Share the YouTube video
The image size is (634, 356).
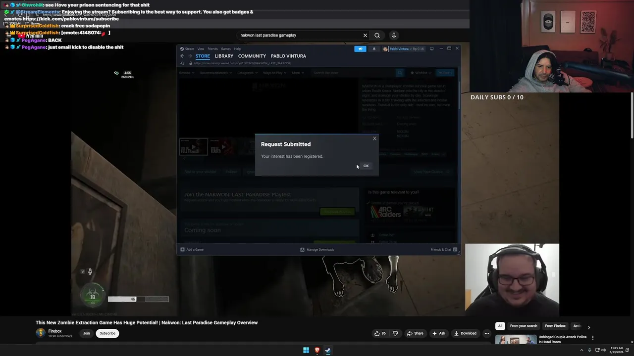[x=415, y=333]
